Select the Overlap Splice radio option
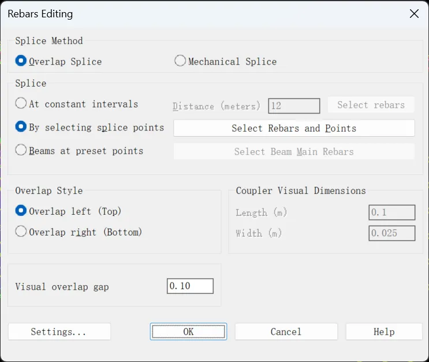Image resolution: width=429 pixels, height=362 pixels. coord(58,61)
